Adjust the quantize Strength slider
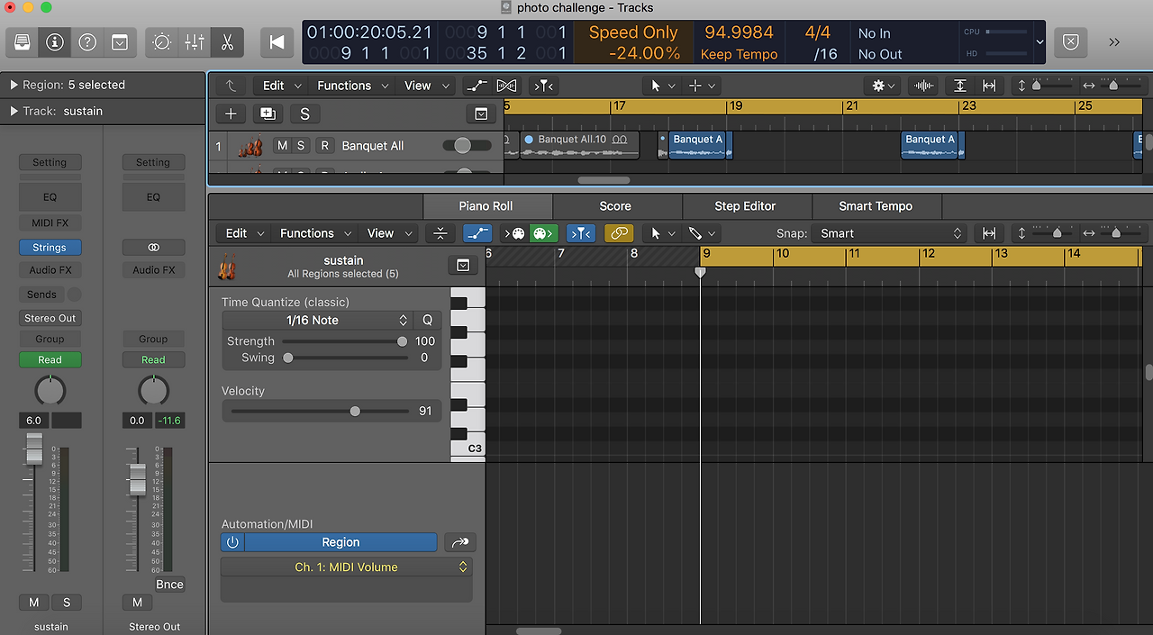 click(402, 341)
